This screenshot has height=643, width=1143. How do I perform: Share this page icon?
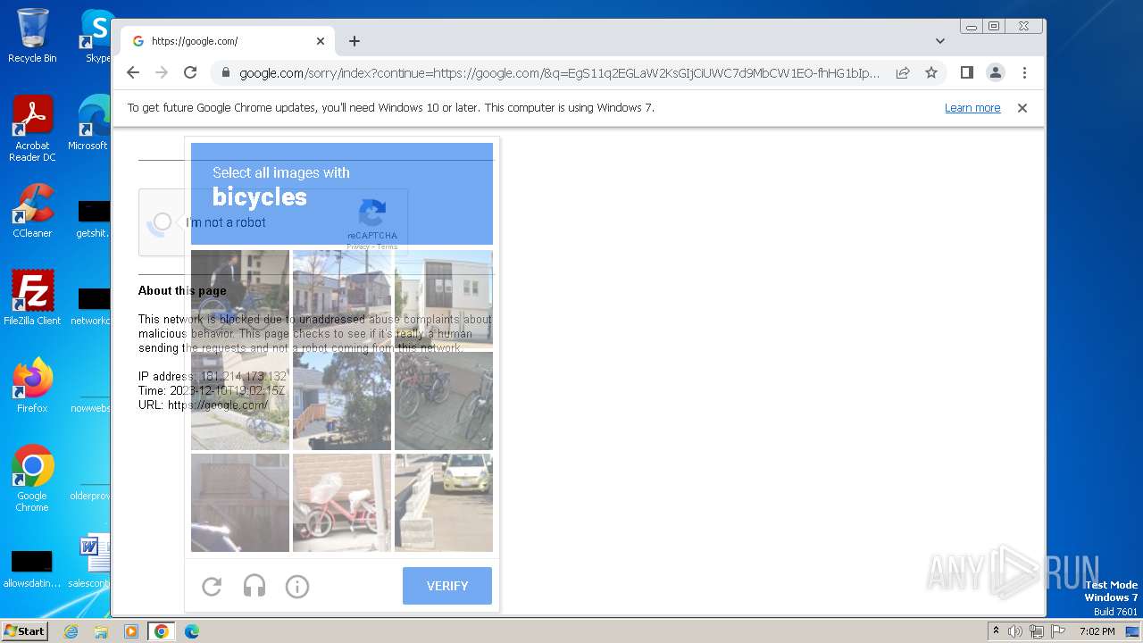pyautogui.click(x=903, y=72)
